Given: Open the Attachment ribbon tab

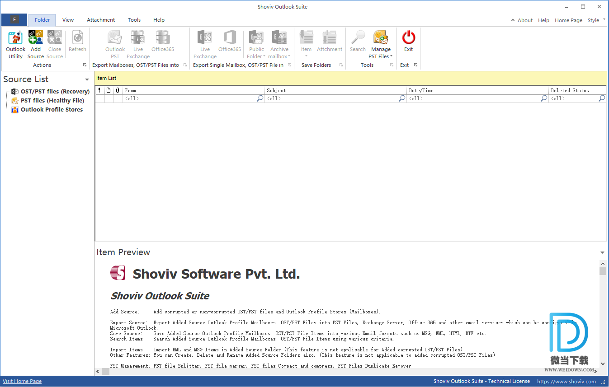Looking at the screenshot, I should click(101, 20).
